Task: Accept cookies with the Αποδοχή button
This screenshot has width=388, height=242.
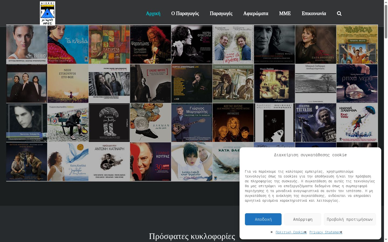Action: pyautogui.click(x=263, y=219)
